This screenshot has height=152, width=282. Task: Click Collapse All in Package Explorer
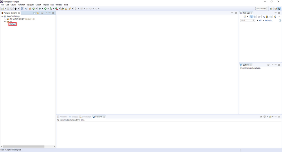point(34,13)
